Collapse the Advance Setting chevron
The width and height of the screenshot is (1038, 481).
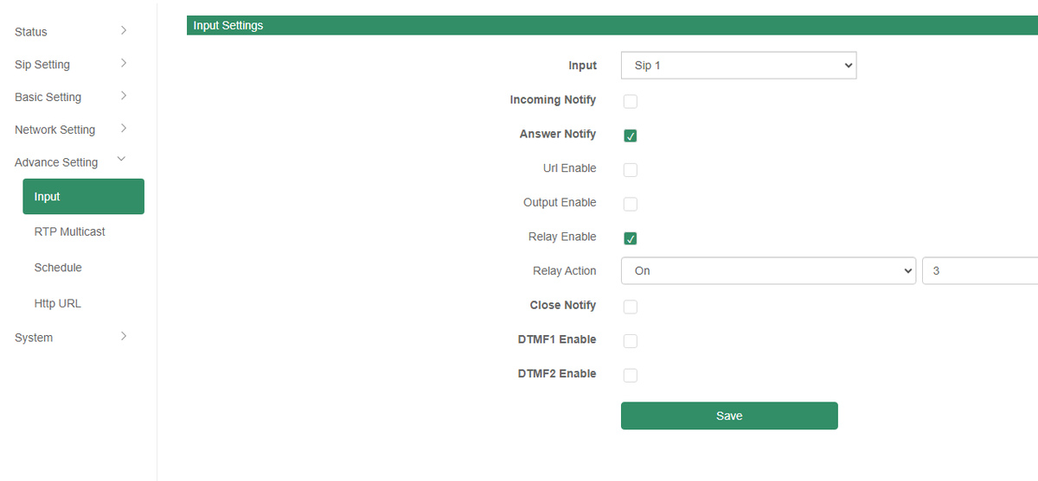[121, 160]
